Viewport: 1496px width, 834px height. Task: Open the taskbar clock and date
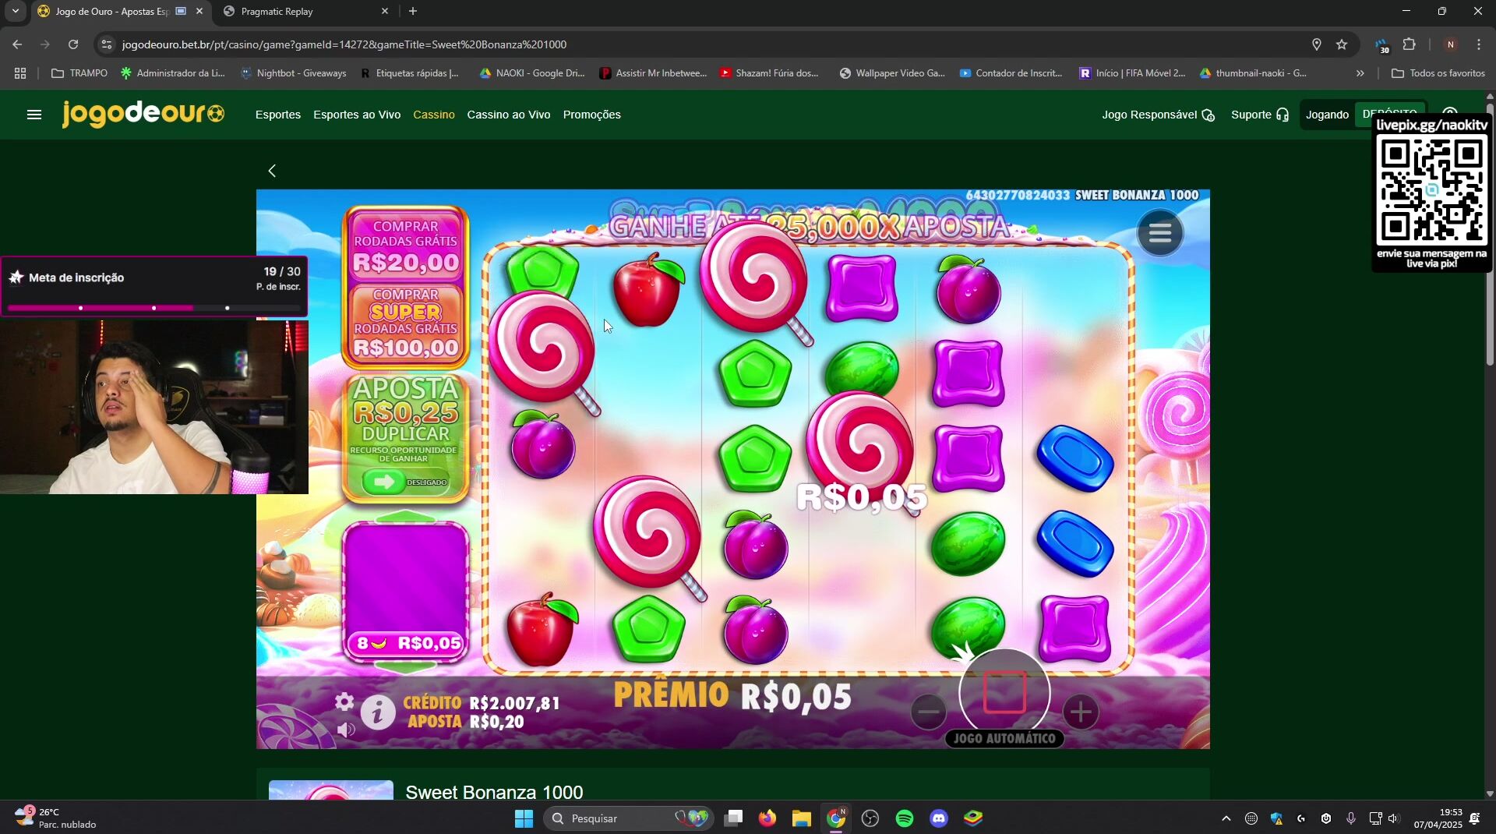click(x=1438, y=818)
